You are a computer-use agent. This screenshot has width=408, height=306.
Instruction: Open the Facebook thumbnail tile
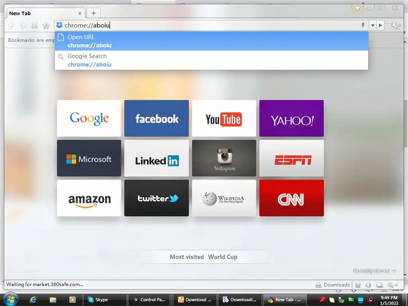click(x=157, y=118)
